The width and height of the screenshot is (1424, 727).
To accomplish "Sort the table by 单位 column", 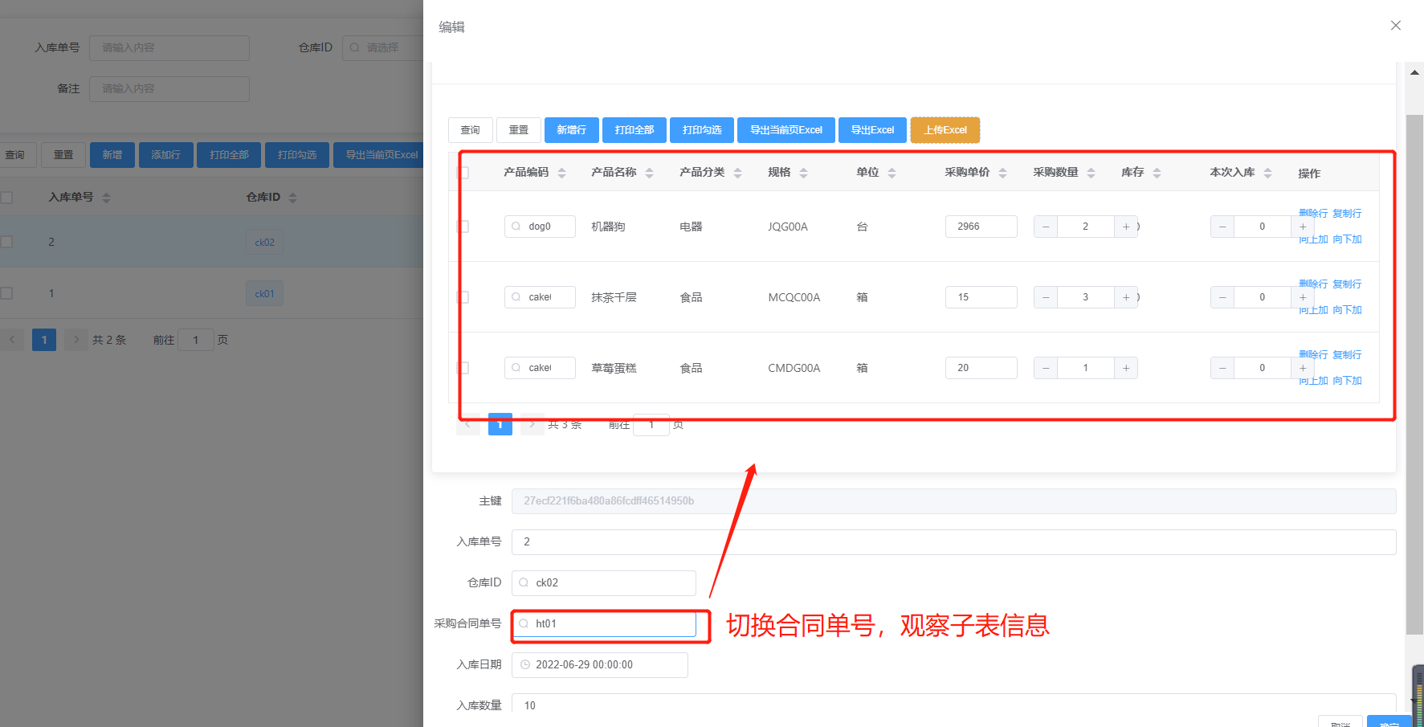I will (x=892, y=173).
